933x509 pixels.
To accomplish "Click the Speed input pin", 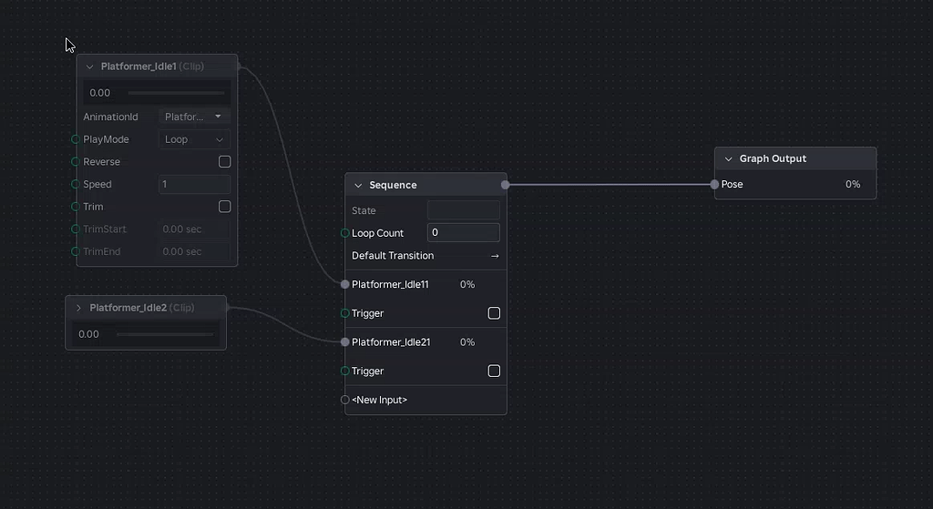I will point(76,184).
